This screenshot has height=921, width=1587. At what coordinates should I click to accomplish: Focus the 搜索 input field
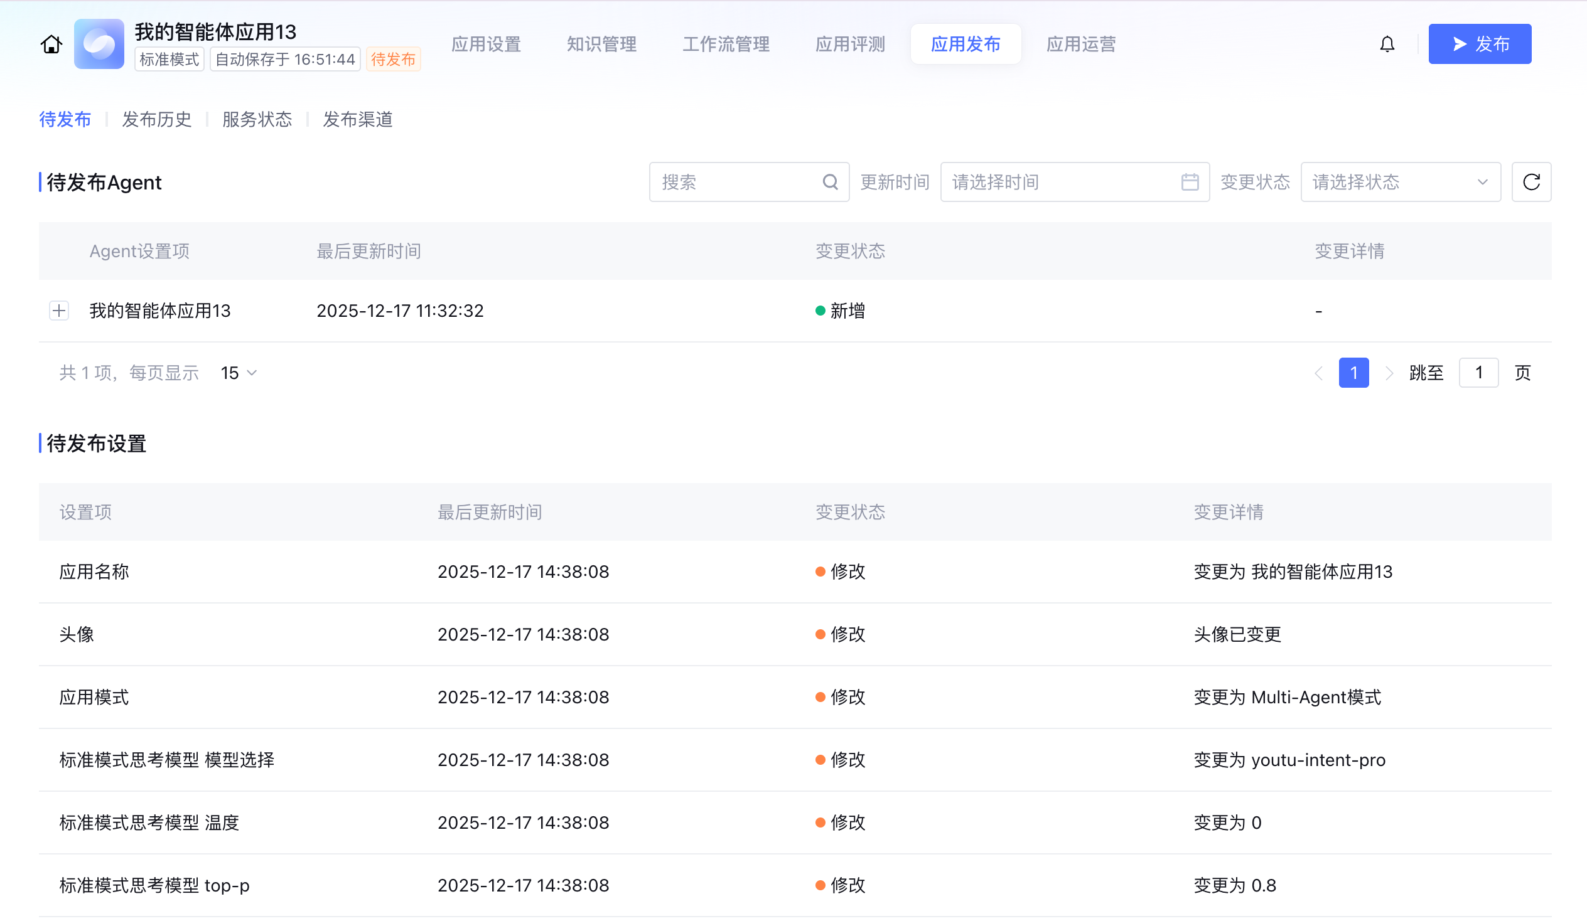tap(737, 182)
